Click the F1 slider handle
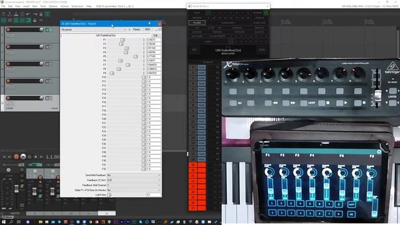The width and height of the screenshot is (400, 225). (122, 40)
